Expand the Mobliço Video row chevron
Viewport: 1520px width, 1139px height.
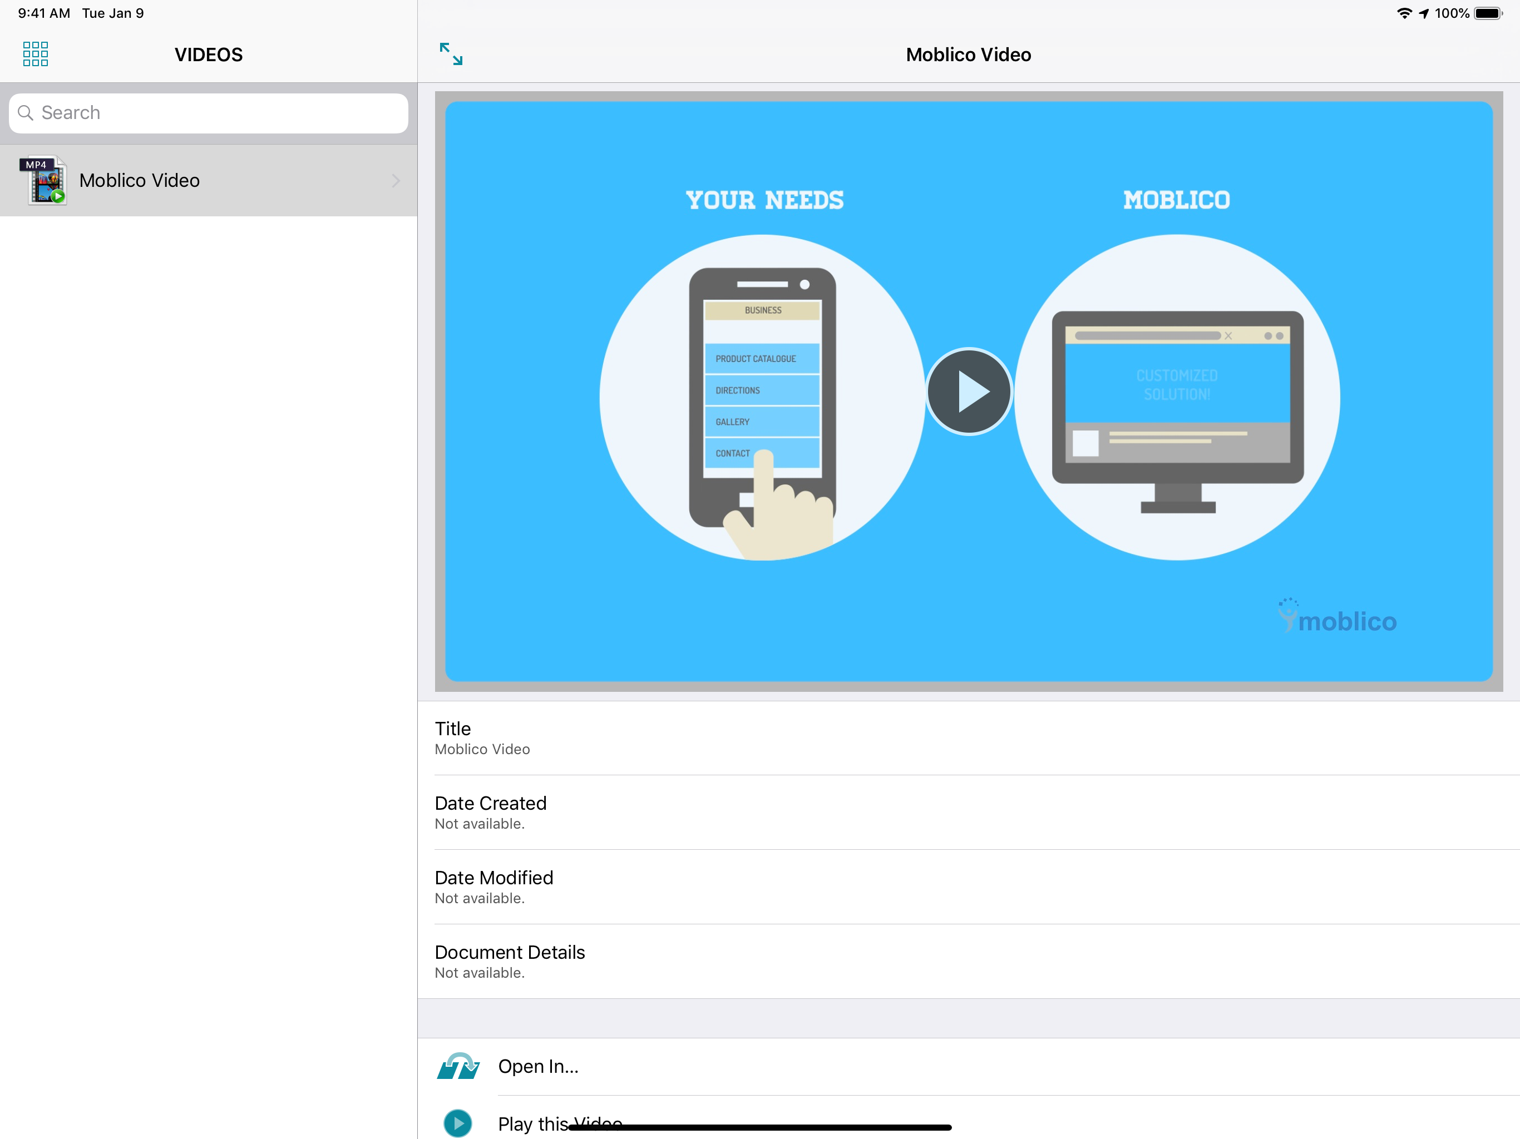pos(396,181)
